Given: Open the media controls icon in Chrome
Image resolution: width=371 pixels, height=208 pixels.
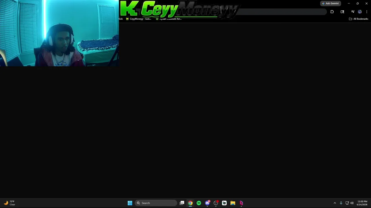Looking at the screenshot, I should [x=353, y=12].
